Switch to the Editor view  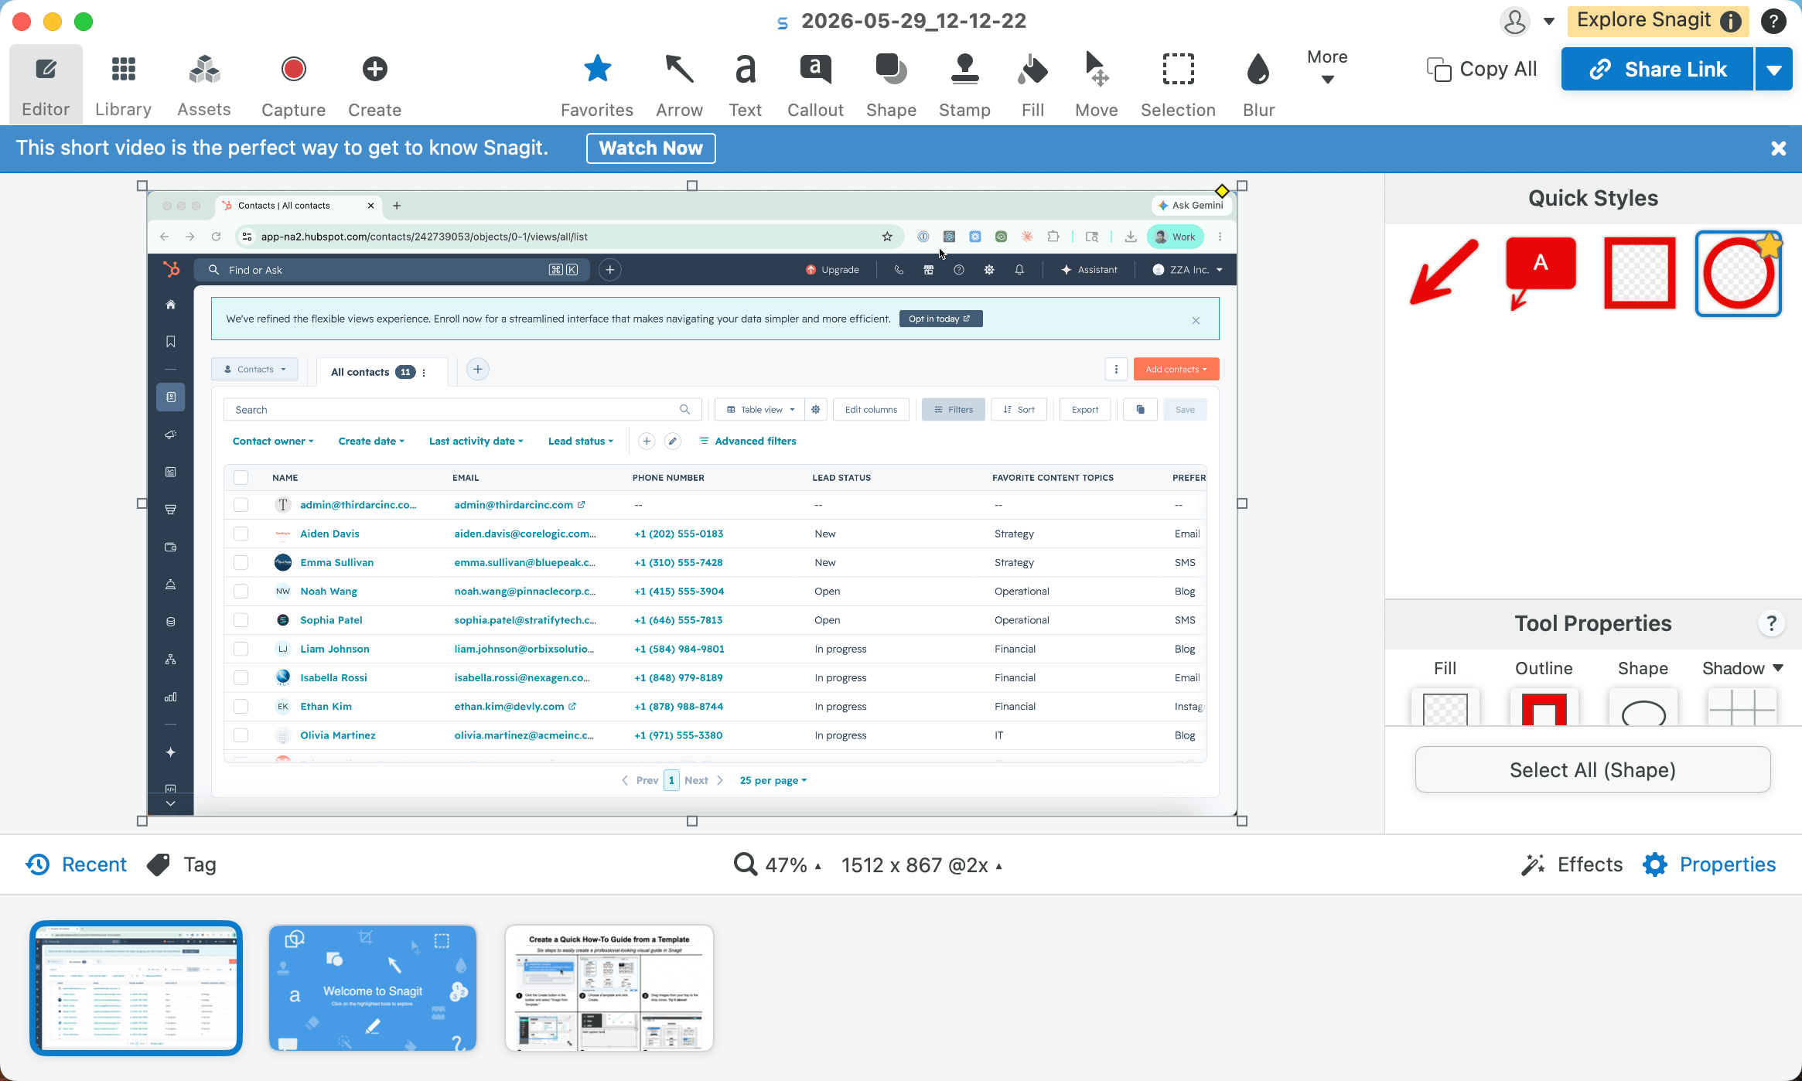46,84
